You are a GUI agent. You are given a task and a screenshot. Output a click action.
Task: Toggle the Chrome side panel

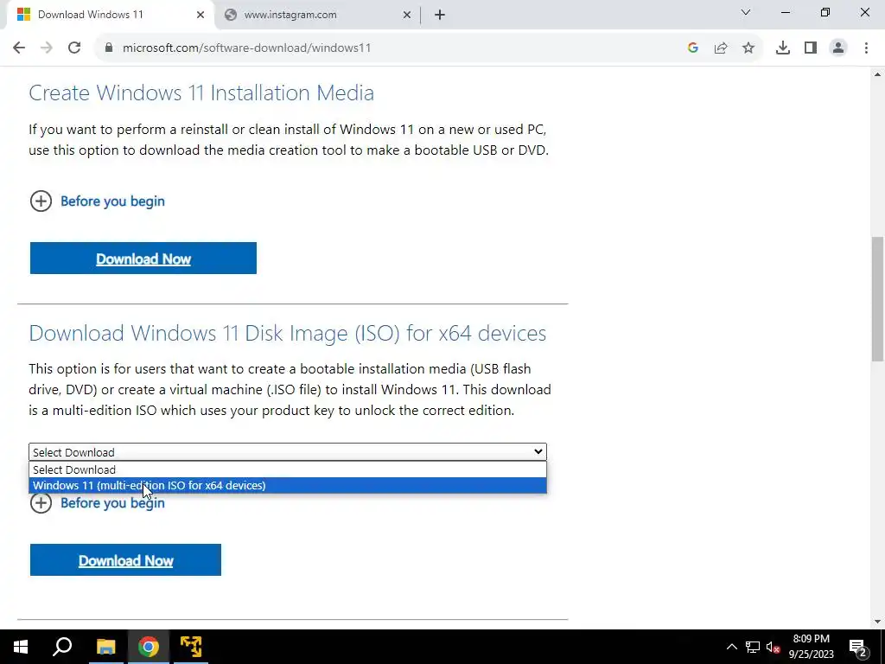tap(811, 48)
